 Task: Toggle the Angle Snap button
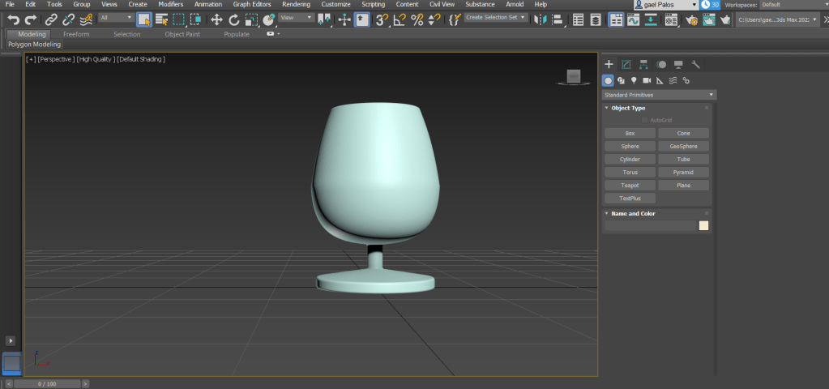[x=400, y=19]
